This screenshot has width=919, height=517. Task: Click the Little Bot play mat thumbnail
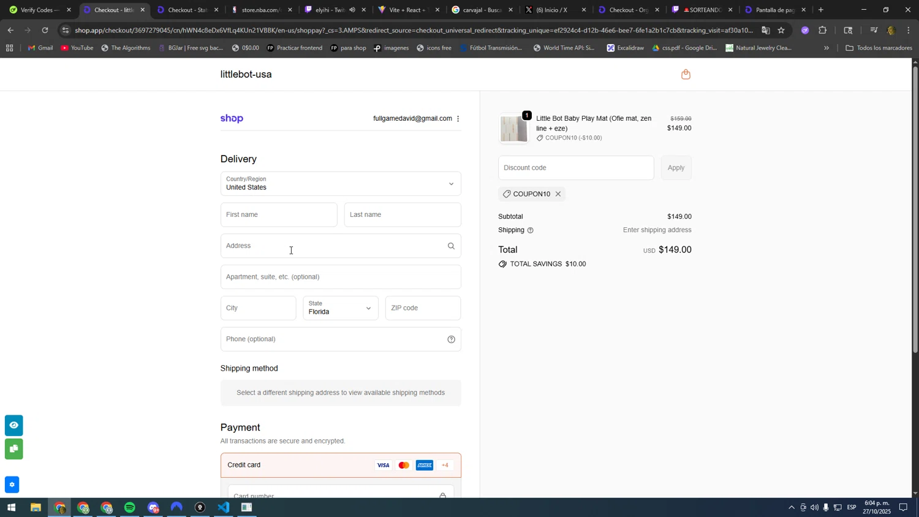pyautogui.click(x=513, y=129)
